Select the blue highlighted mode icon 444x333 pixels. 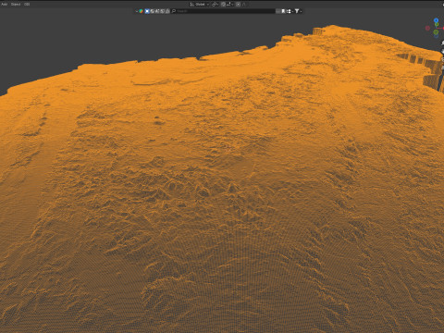click(147, 11)
